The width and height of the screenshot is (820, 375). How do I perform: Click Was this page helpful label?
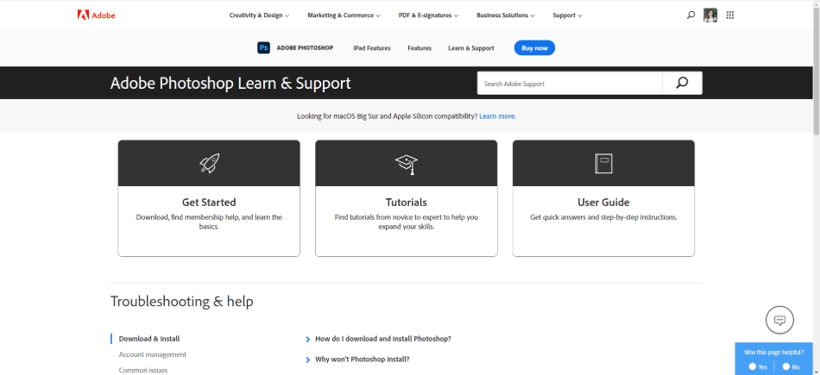pyautogui.click(x=773, y=353)
